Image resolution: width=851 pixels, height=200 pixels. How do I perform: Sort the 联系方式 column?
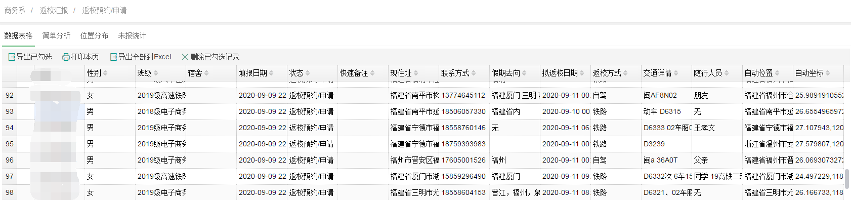click(474, 73)
